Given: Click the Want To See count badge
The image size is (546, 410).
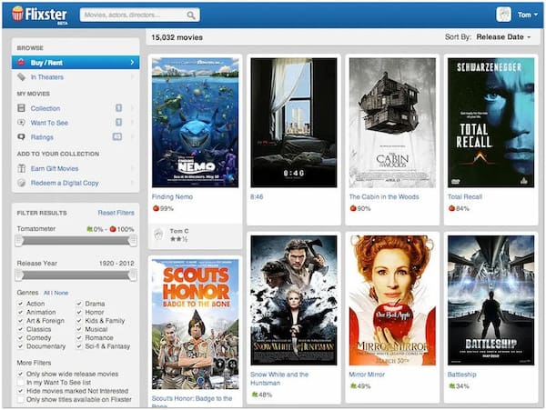Looking at the screenshot, I should point(118,123).
